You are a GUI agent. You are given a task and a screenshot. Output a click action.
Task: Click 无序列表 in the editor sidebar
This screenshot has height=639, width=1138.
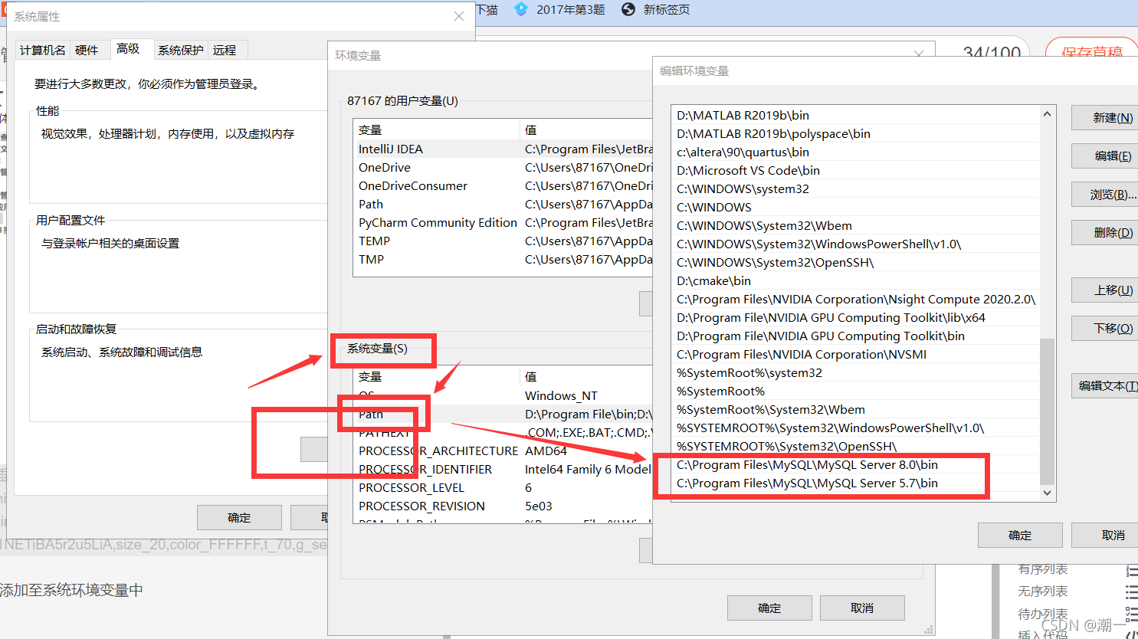(1042, 591)
